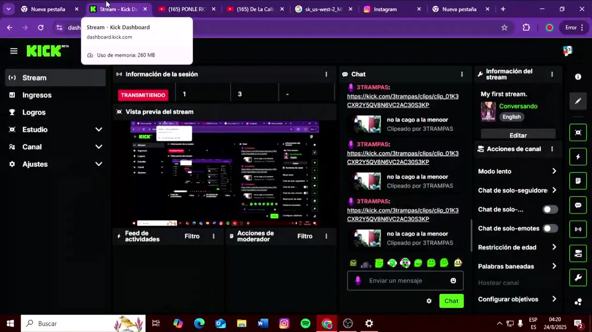
Task: Toggle the Chat de solo-... switch
Action: pos(550,210)
